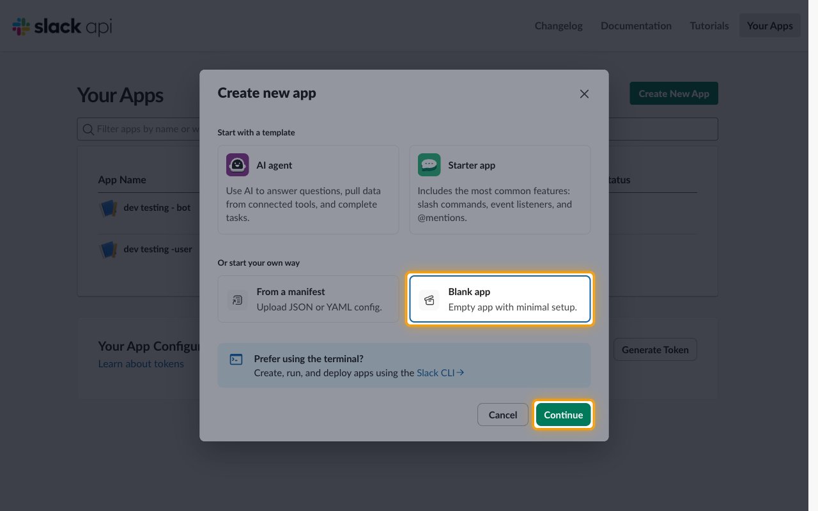Open the Slack CLI link
The image size is (818, 511).
[440, 373]
